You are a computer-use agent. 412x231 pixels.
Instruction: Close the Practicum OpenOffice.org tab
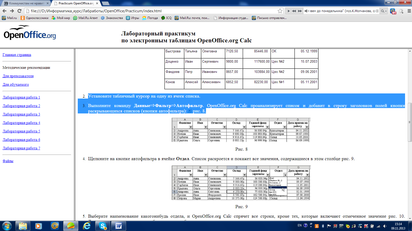[97, 3]
